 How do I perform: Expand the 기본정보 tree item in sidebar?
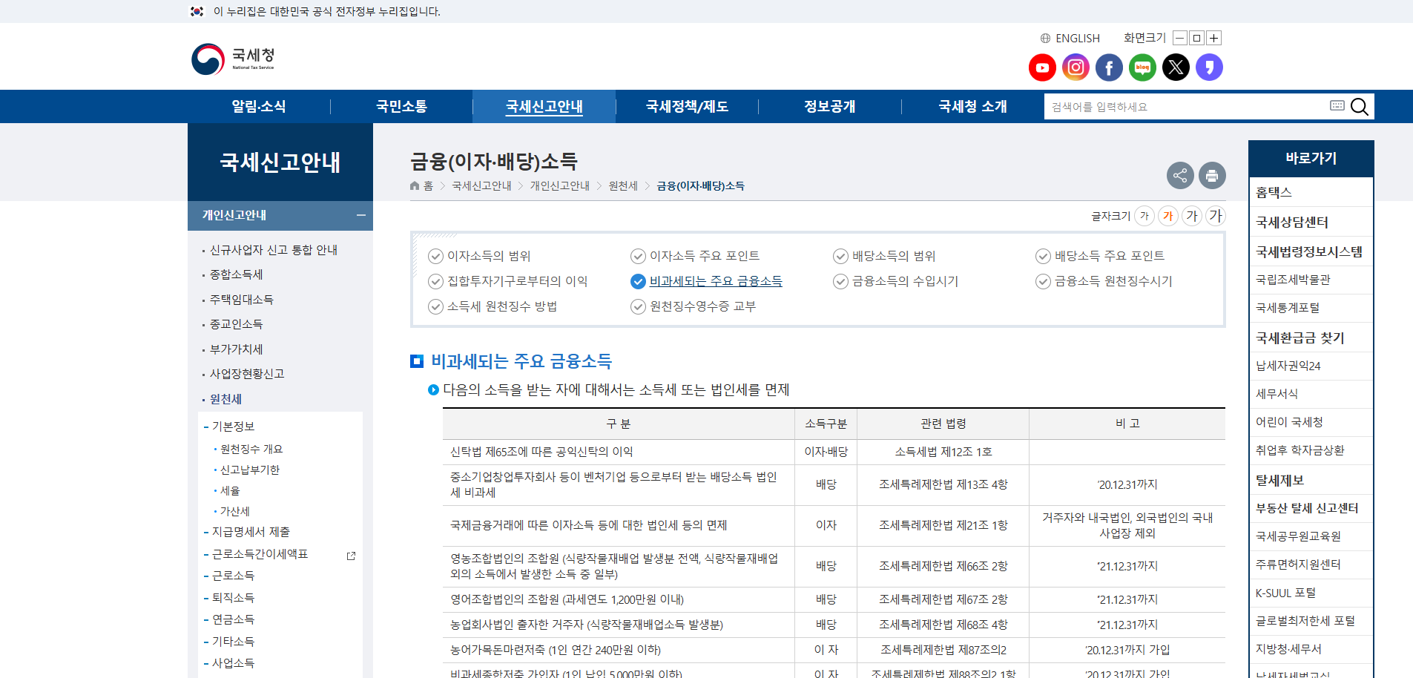point(233,427)
